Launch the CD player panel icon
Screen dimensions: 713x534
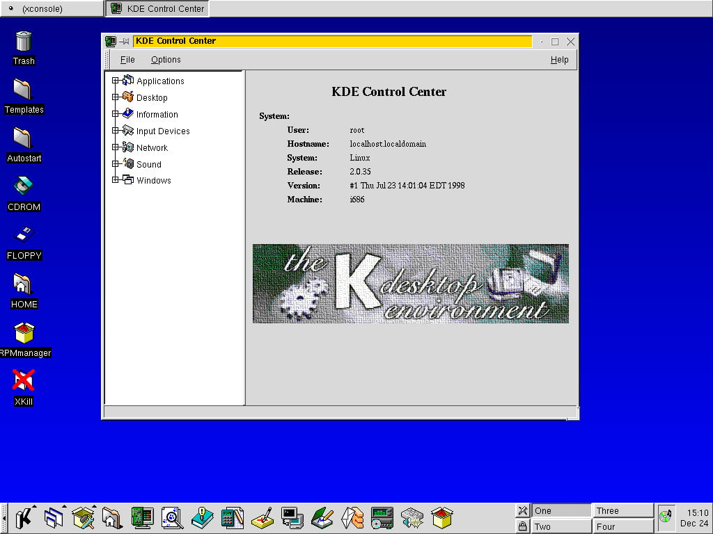tap(382, 518)
